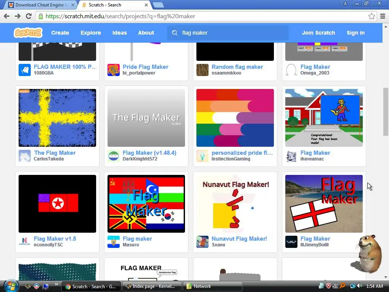Open rainbow pride flag thumbnail
The image size is (389, 292).
click(x=235, y=118)
